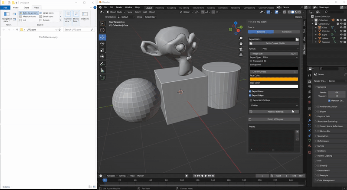Select the Rotate tool in Blender

(x=102, y=44)
